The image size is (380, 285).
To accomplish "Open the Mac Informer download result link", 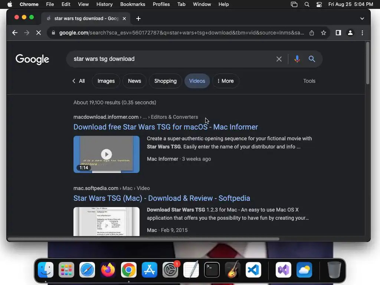I will [x=166, y=127].
